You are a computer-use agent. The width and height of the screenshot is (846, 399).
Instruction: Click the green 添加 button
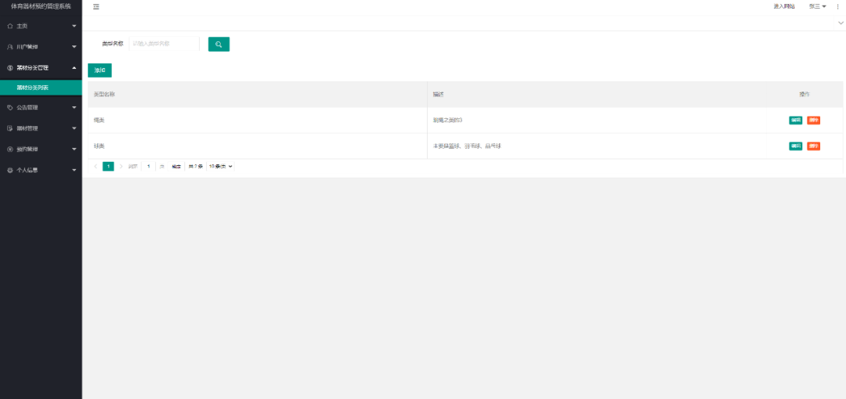pyautogui.click(x=99, y=70)
